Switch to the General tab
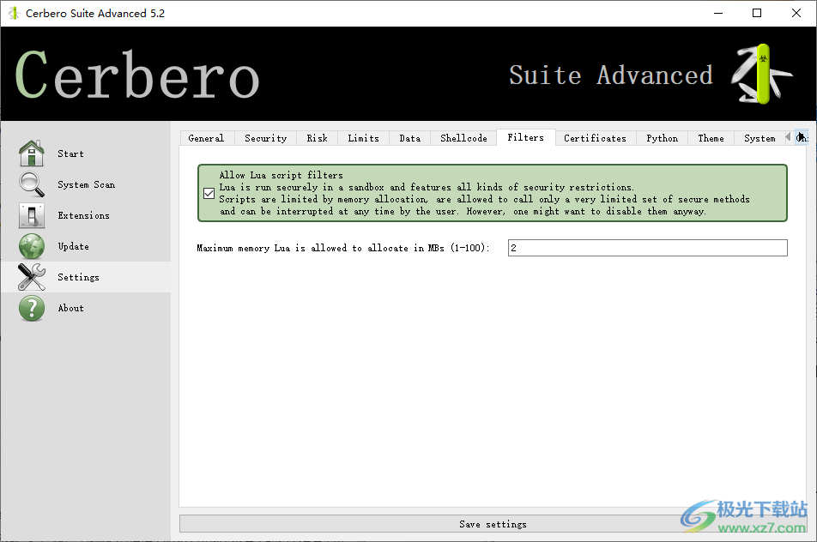 pos(206,137)
